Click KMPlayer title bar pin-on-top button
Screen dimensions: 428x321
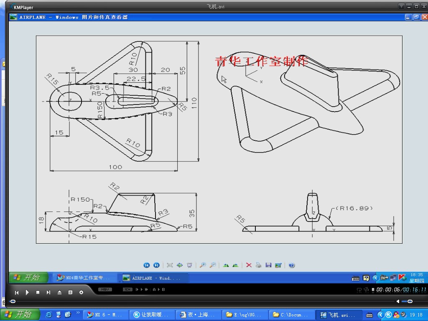pyautogui.click(x=401, y=7)
